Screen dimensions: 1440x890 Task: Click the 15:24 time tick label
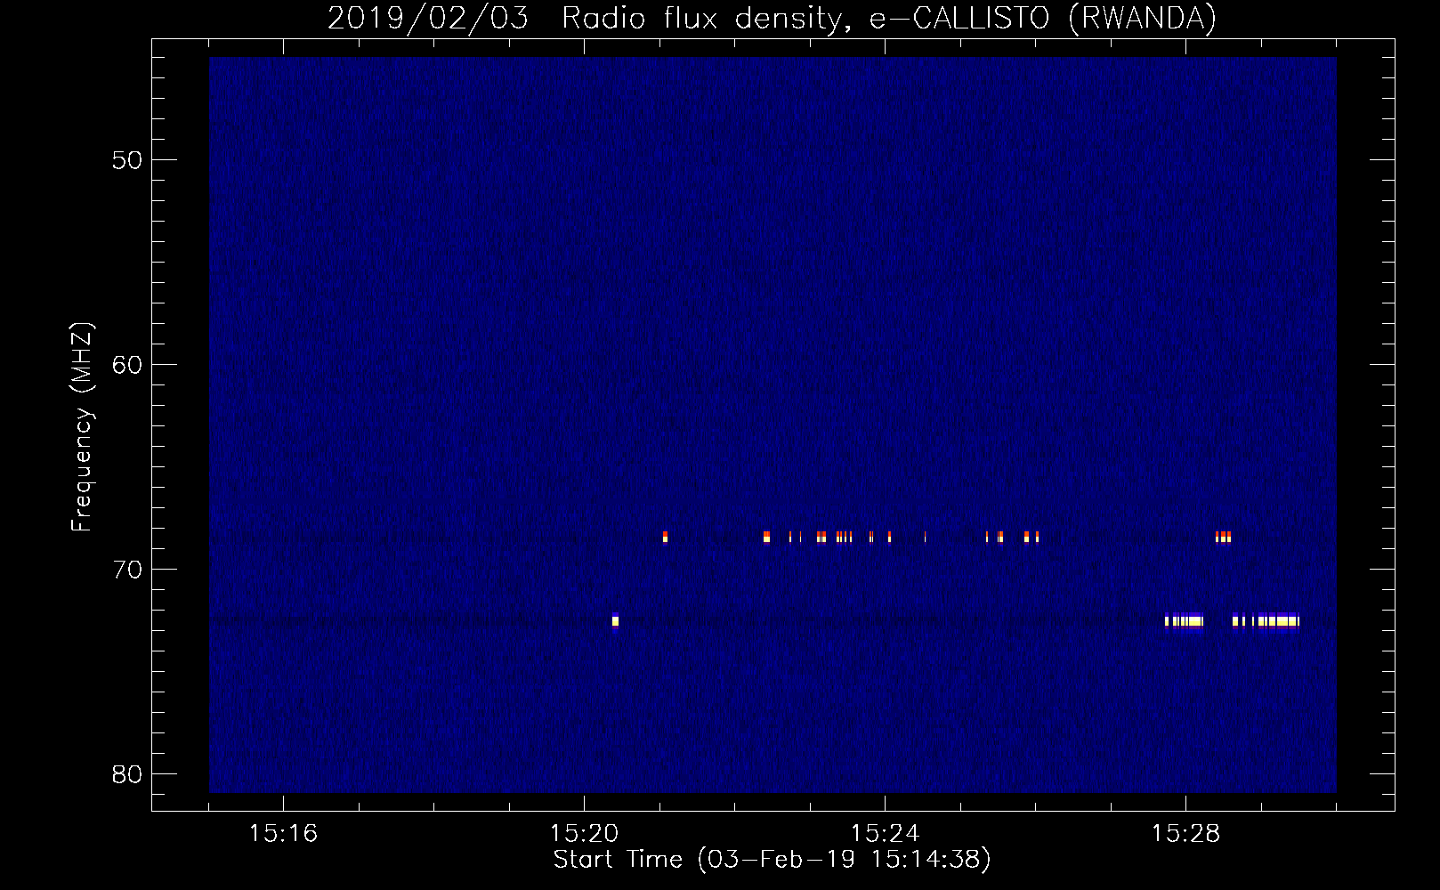point(885,833)
